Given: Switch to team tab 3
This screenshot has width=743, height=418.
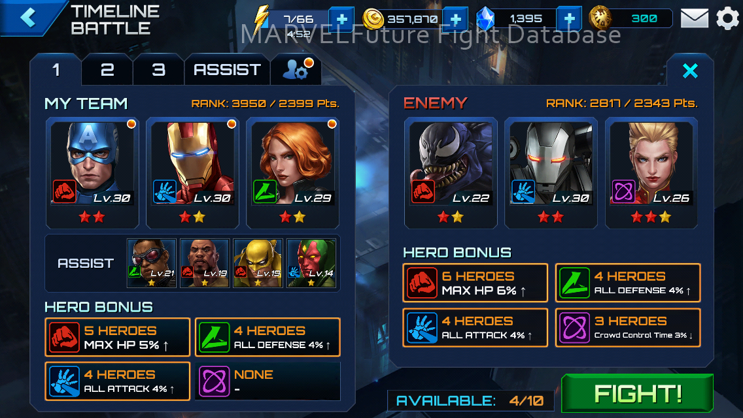Looking at the screenshot, I should 158,70.
